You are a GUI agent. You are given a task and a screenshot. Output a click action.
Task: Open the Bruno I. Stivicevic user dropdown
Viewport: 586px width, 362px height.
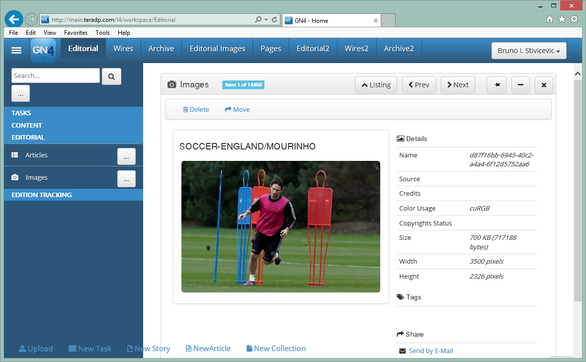tap(529, 51)
